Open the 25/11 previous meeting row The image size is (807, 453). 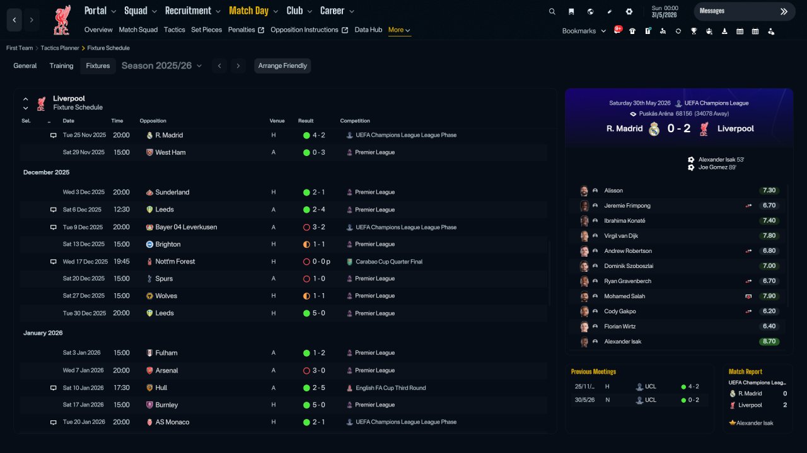[639, 387]
